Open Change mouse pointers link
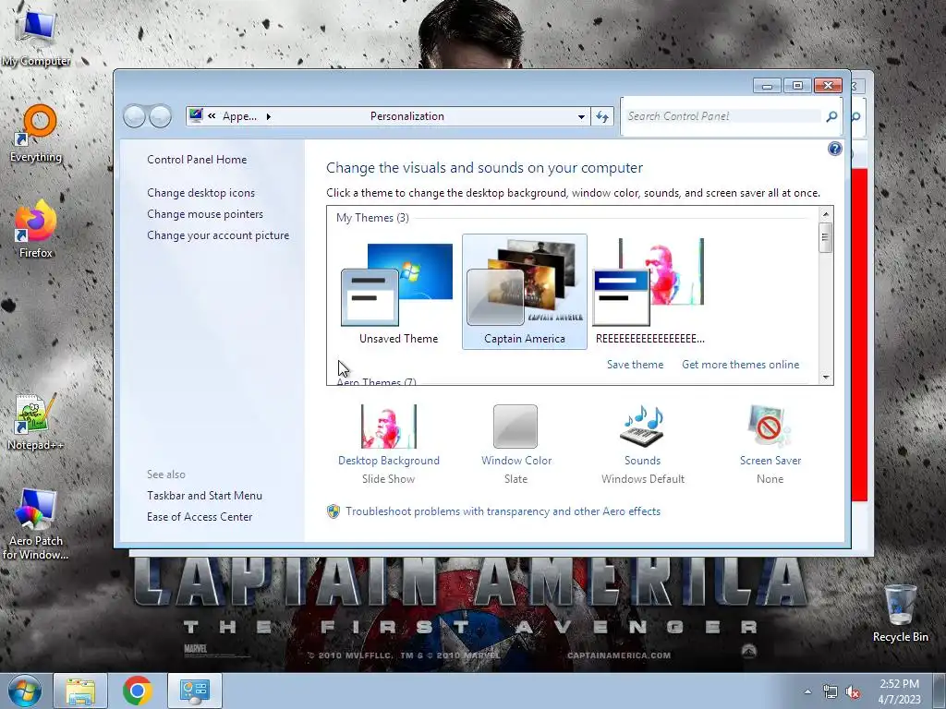This screenshot has height=709, width=946. click(x=205, y=214)
